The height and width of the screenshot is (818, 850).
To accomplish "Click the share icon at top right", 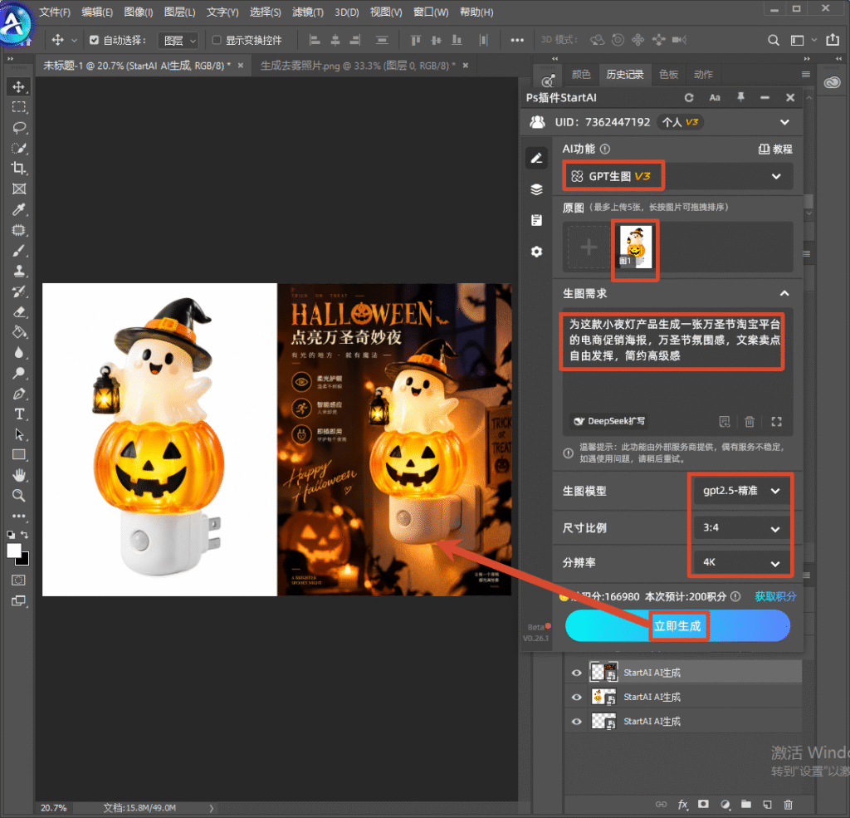I will click(833, 40).
